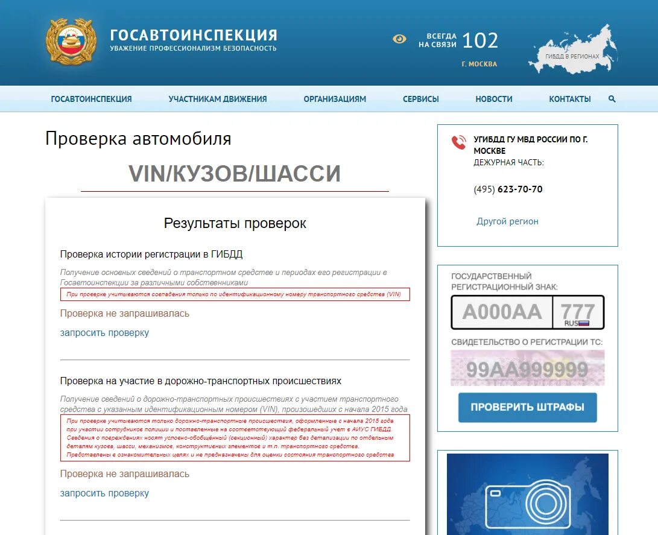Image resolution: width=658 pixels, height=535 pixels.
Task: Click the Проверить штрафы button
Action: [x=528, y=407]
